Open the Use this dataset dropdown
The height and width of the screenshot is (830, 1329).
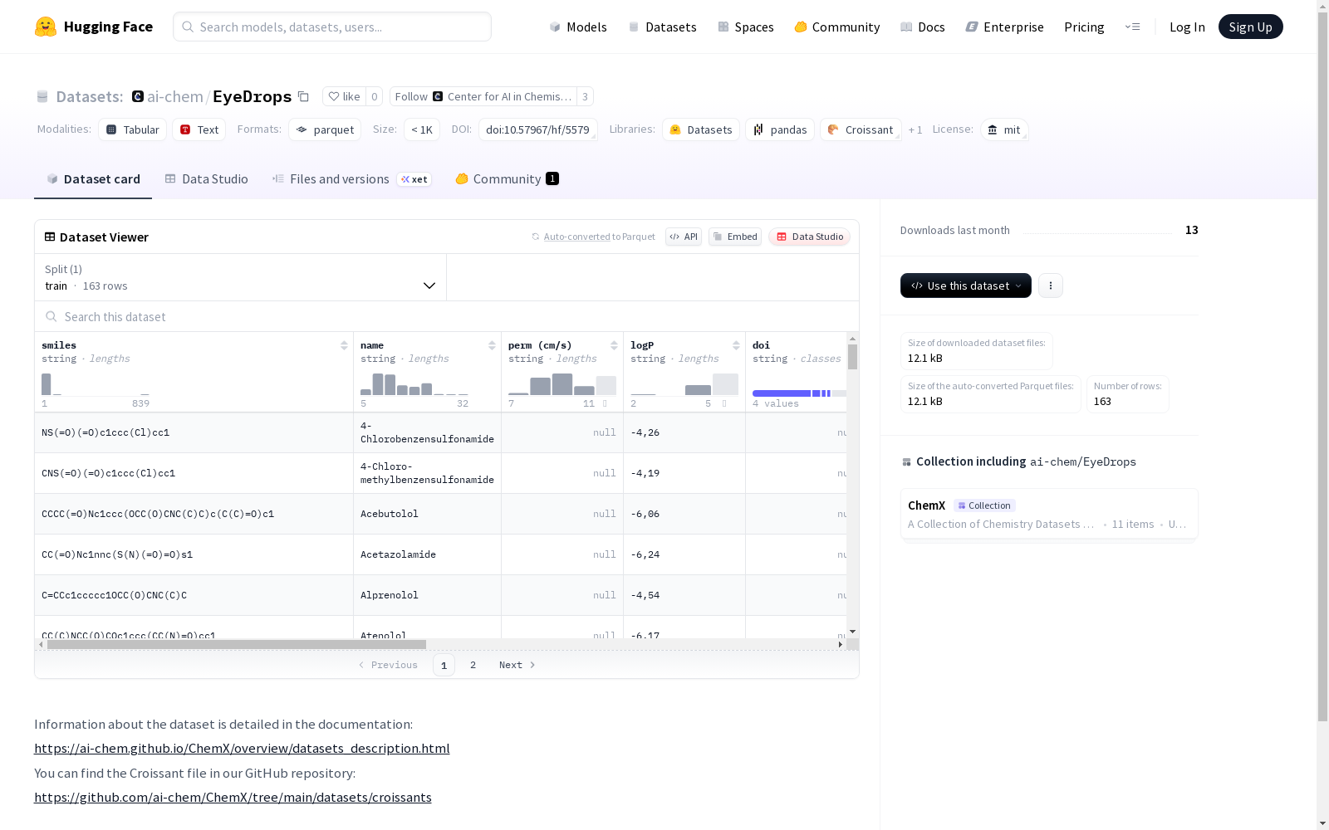pos(966,286)
